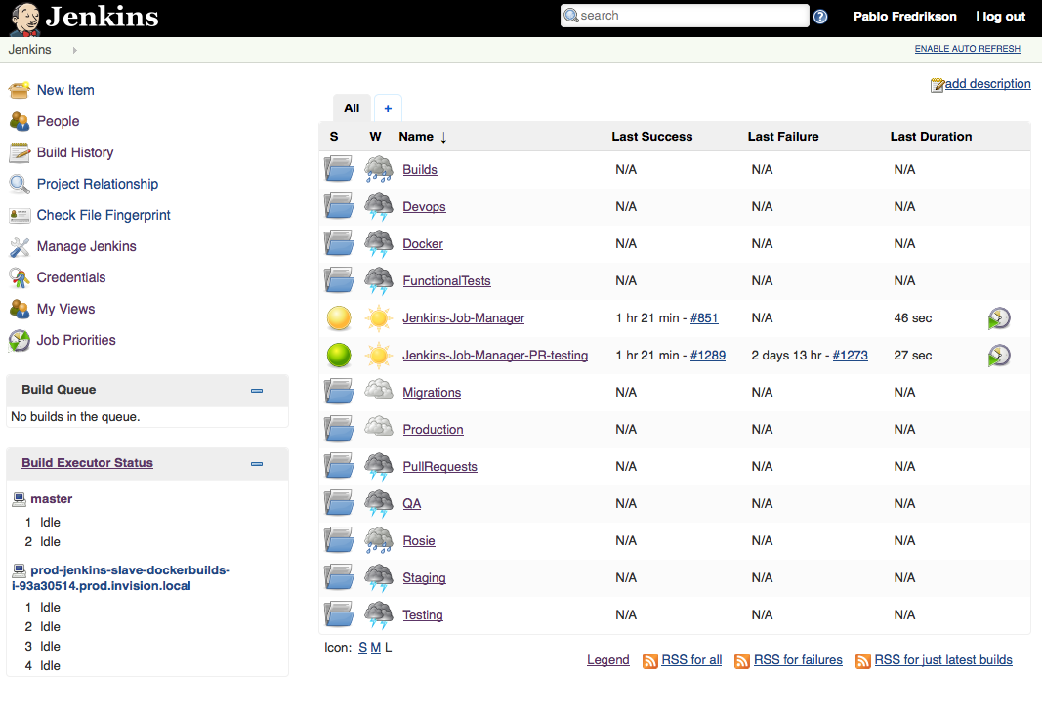
Task: Open the Production folder link
Action: pyautogui.click(x=434, y=429)
